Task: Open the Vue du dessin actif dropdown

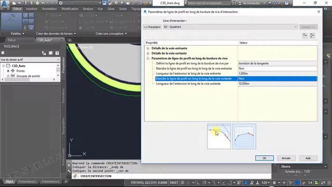Action: coord(30,60)
